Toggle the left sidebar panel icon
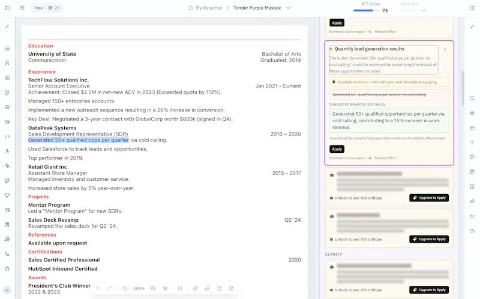This screenshot has height=299, width=480. pos(7,8)
